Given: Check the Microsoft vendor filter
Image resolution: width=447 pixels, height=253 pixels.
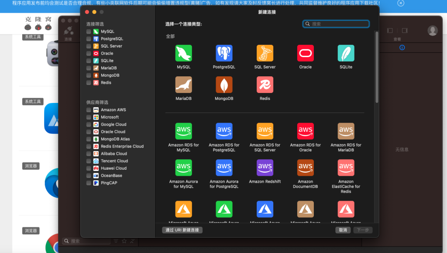Looking at the screenshot, I should 89,117.
